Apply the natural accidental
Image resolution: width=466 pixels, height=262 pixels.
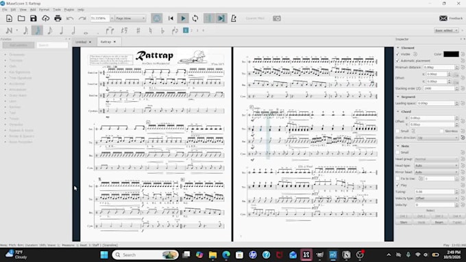pyautogui.click(x=150, y=31)
